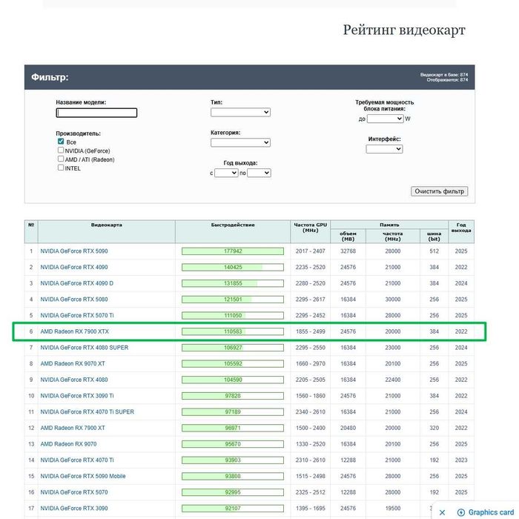Viewport: 519px width, 519px height.
Task: Click the 'Видеокарт в базе: 874' counter
Action: (x=444, y=75)
